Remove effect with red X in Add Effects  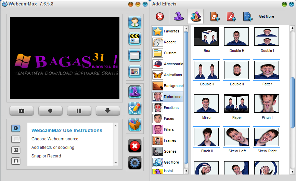pyautogui.click(x=160, y=17)
